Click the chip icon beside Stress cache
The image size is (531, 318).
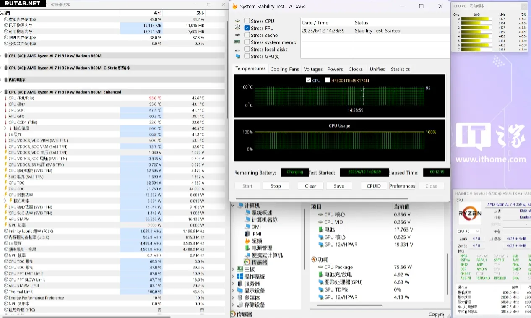(x=237, y=35)
